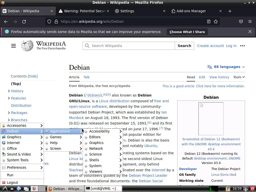Open Wikipedia main sidebar menu icon
The width and height of the screenshot is (256, 192).
click(x=13, y=46)
